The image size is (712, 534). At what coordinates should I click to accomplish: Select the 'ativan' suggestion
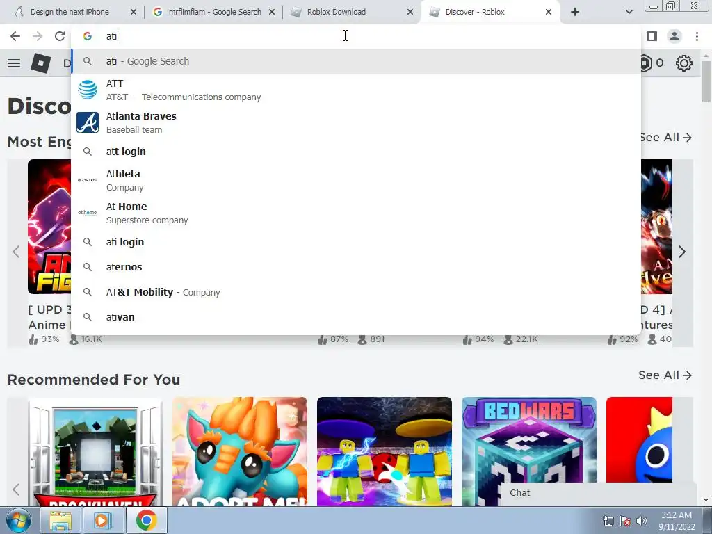(x=356, y=317)
